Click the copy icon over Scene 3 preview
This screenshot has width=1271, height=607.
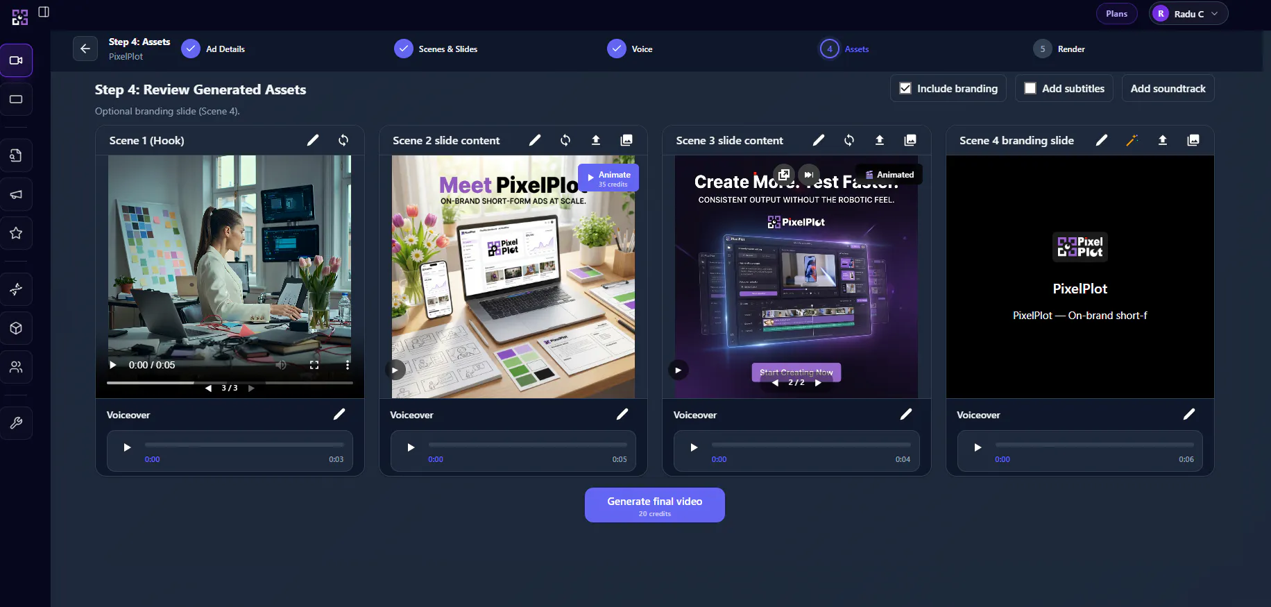(x=784, y=174)
